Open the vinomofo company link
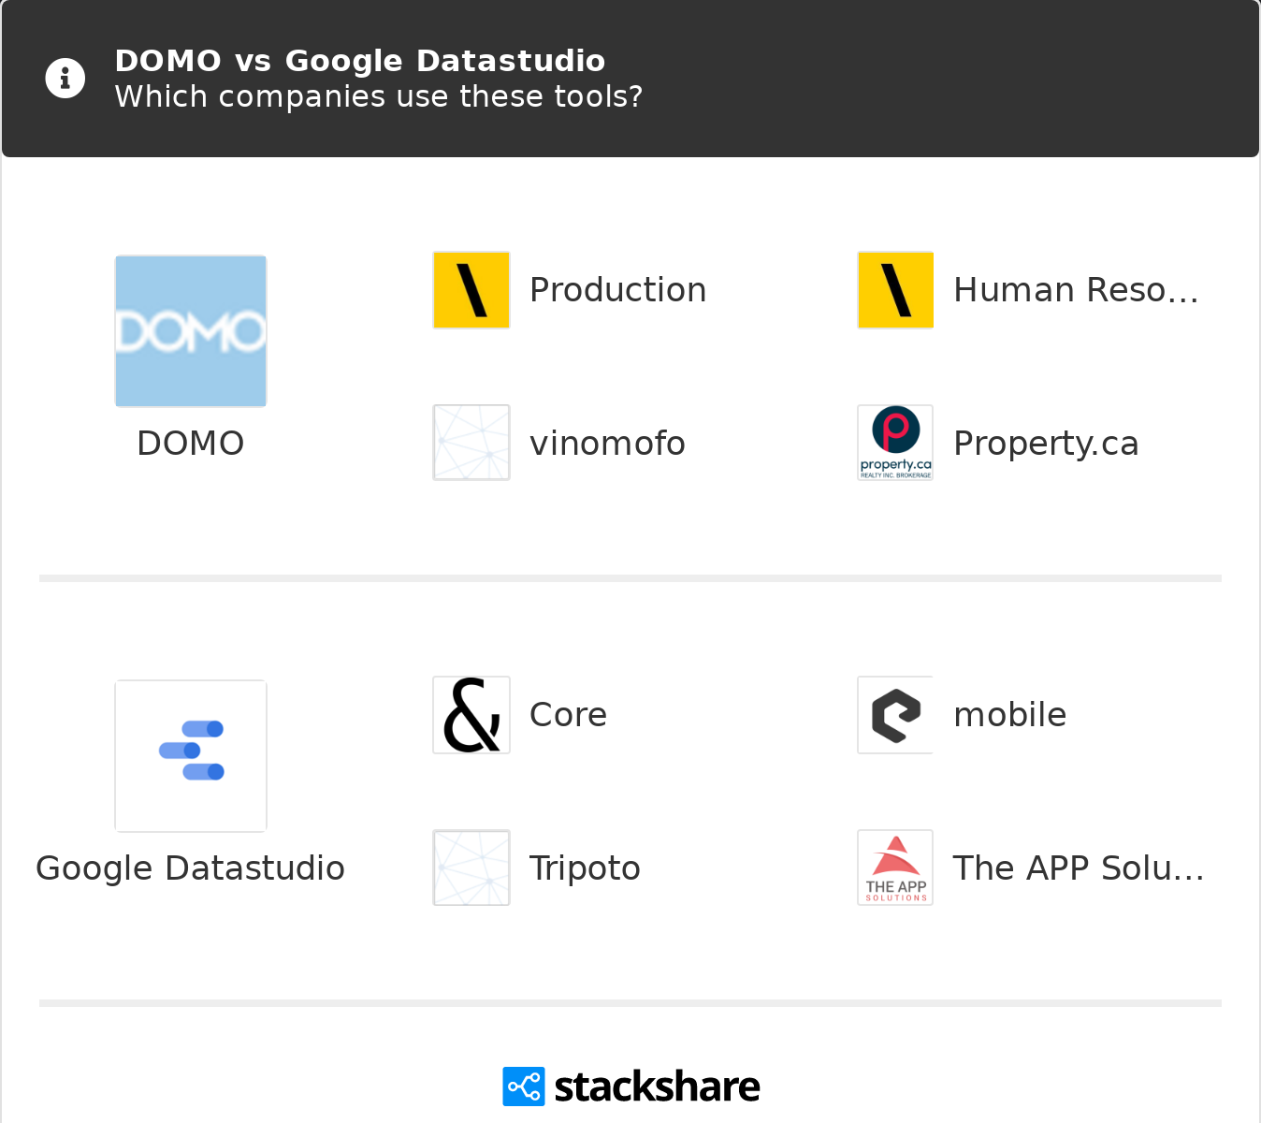This screenshot has width=1261, height=1123. pos(607,444)
